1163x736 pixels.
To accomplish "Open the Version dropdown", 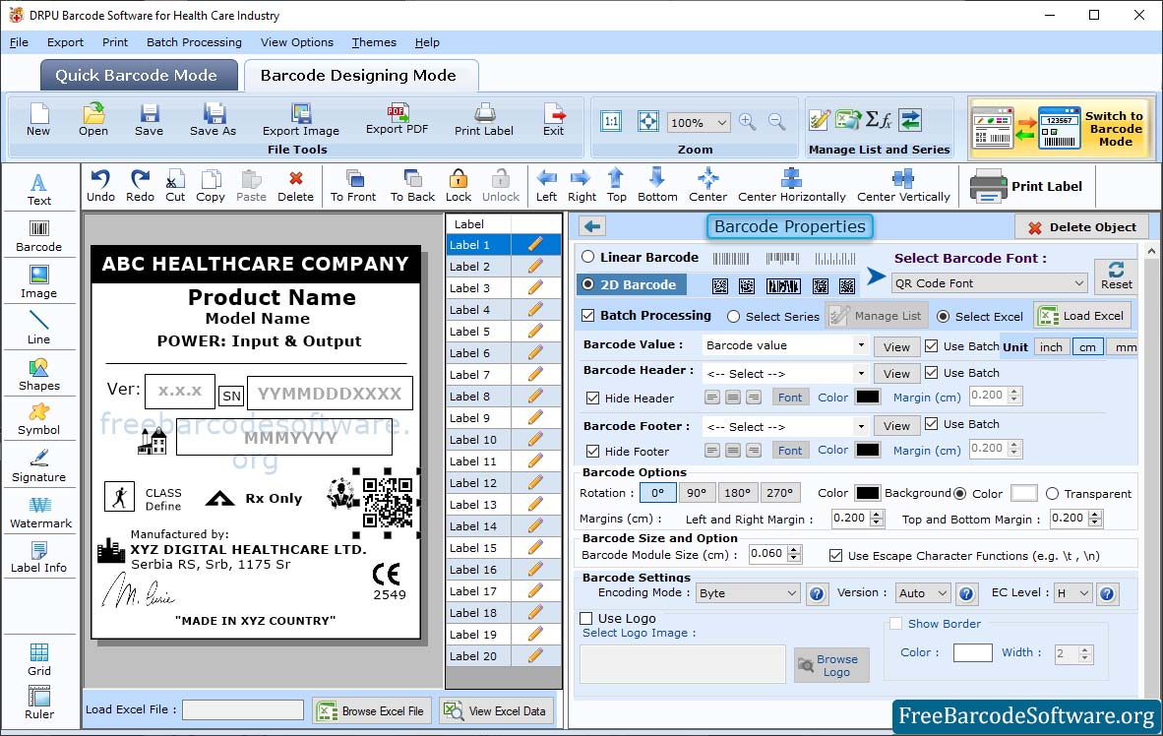I will (923, 592).
